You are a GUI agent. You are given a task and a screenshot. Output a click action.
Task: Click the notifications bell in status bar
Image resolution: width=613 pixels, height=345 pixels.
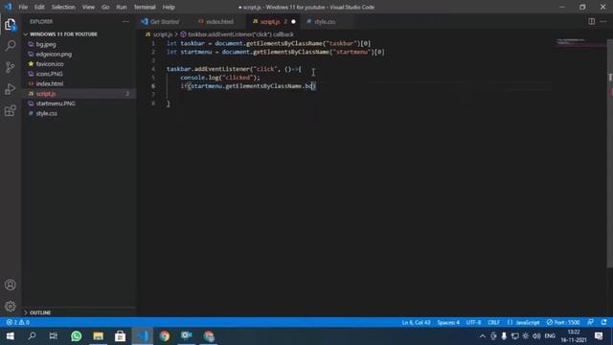pyautogui.click(x=604, y=322)
